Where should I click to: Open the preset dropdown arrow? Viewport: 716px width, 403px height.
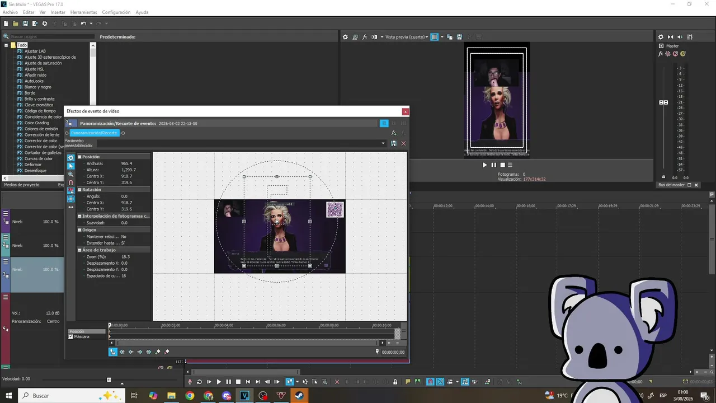pyautogui.click(x=383, y=143)
